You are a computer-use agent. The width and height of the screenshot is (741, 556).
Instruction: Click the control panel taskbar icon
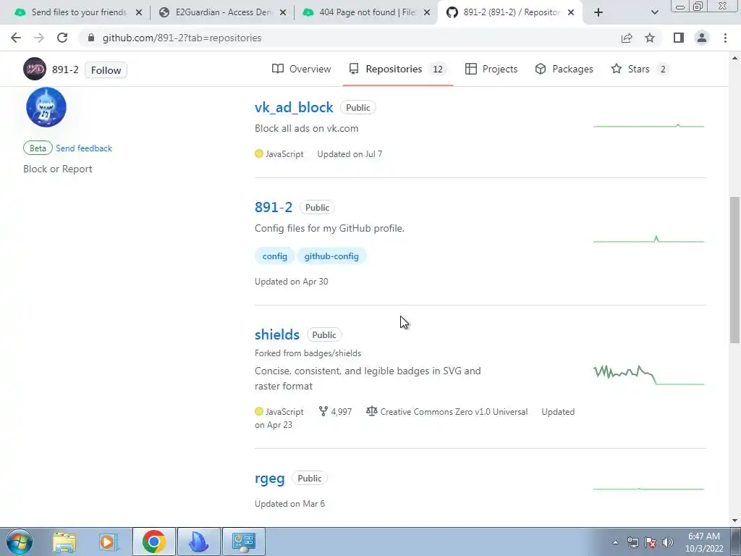(244, 542)
